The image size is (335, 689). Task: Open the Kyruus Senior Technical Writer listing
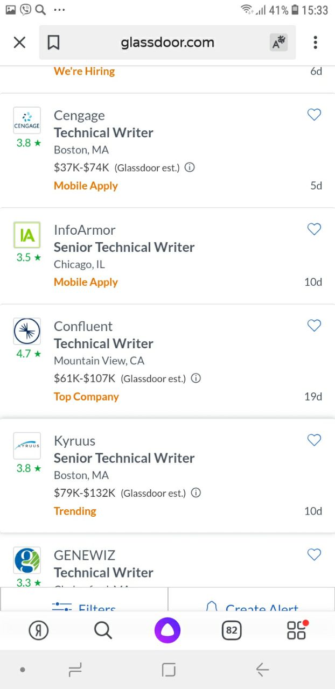(x=124, y=458)
